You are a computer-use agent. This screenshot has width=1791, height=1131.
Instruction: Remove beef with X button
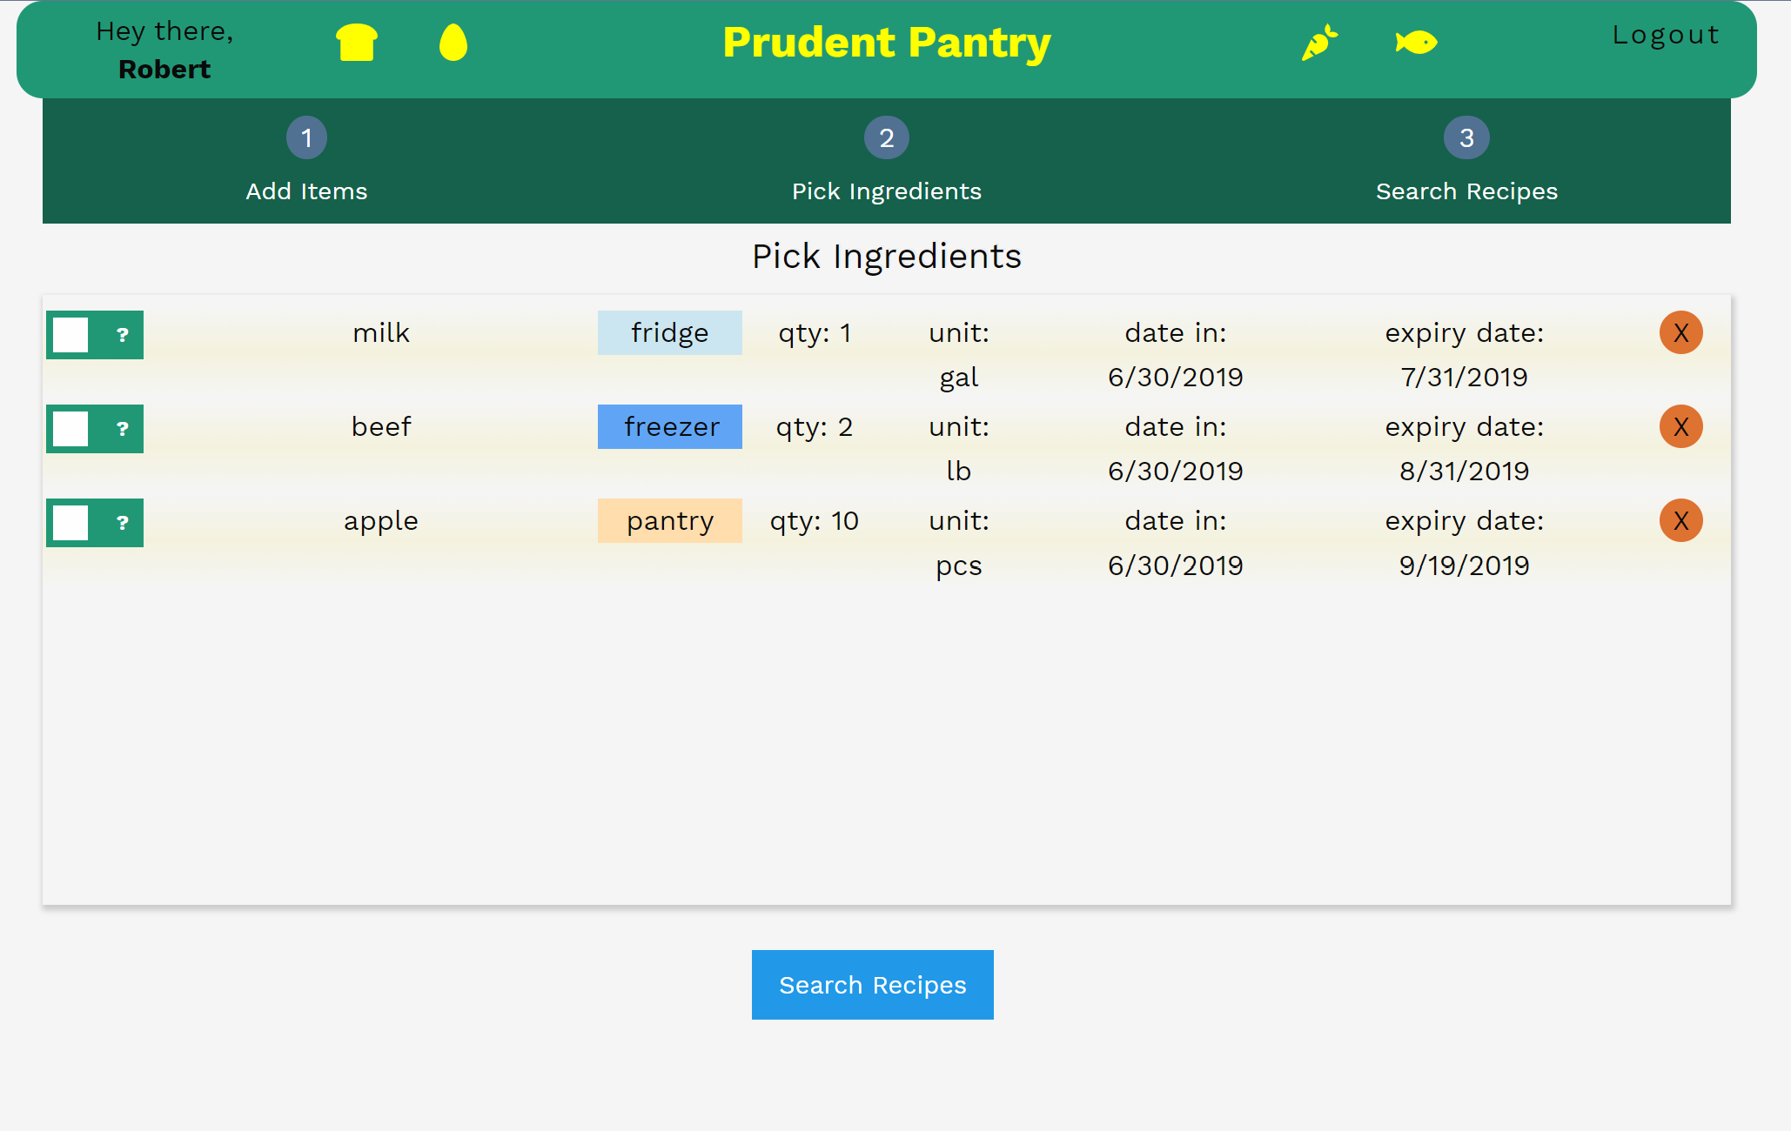[1681, 426]
